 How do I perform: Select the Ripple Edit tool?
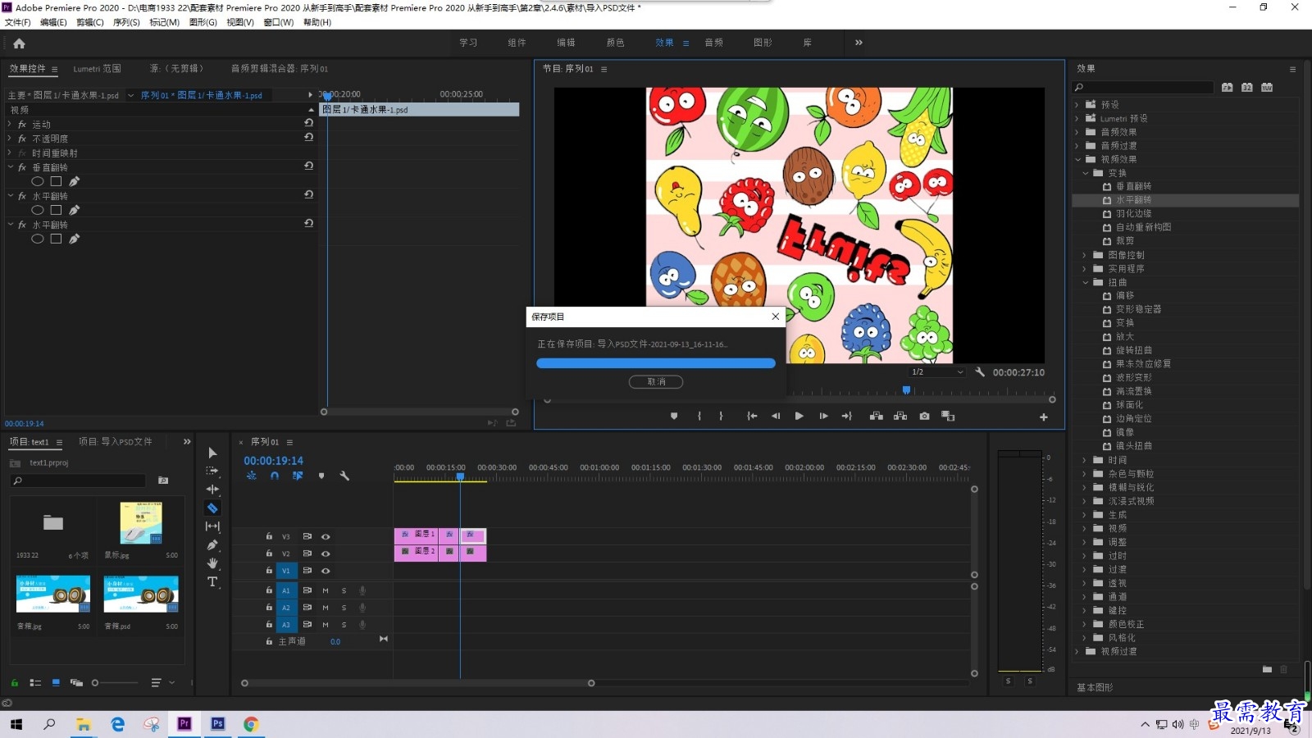(212, 489)
